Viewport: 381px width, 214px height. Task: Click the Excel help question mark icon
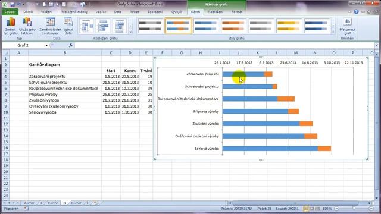(x=356, y=12)
